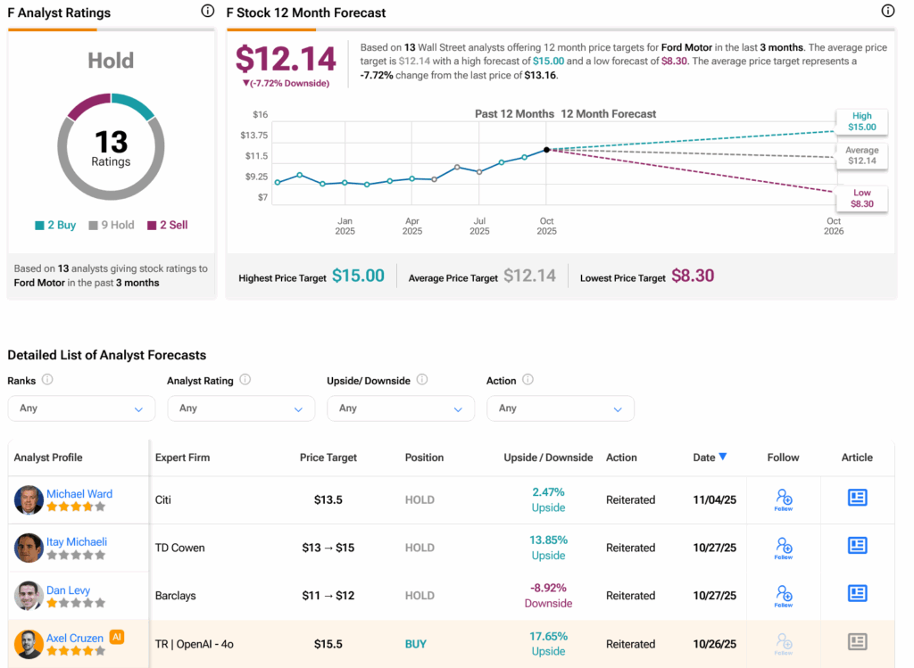Sort the table by the Date column
The width and height of the screenshot is (914, 668).
[x=710, y=458]
